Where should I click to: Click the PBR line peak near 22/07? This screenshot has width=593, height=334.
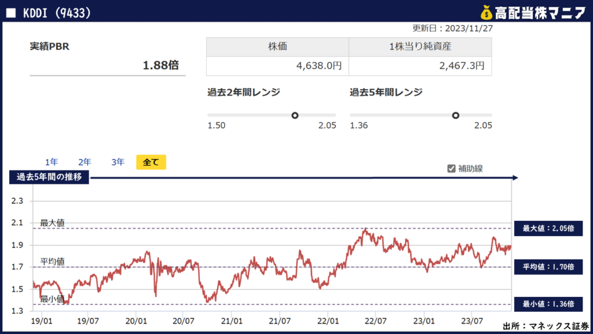coord(365,229)
